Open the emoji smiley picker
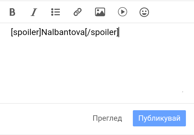194x135 pixels. click(x=144, y=12)
